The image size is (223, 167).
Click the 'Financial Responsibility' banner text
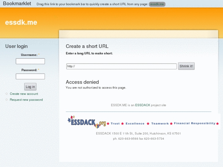click(x=195, y=123)
